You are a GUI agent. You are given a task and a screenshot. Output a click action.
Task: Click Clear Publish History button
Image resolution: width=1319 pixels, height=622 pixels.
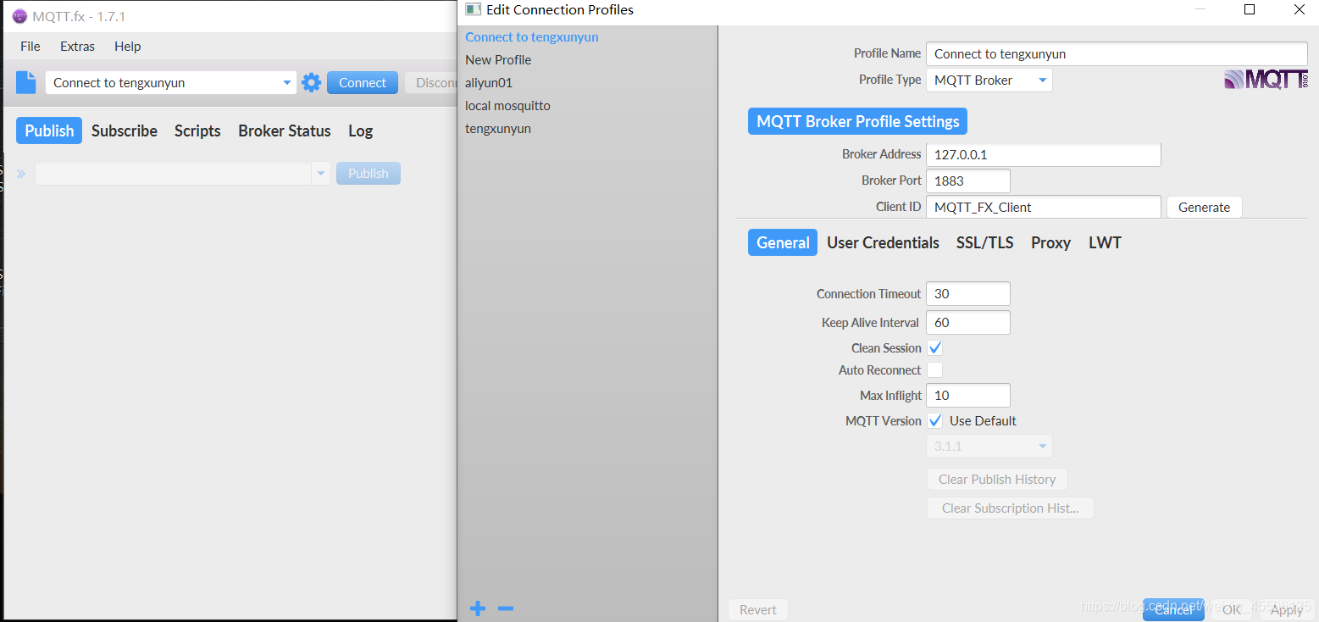pos(997,480)
